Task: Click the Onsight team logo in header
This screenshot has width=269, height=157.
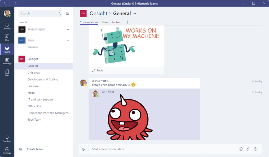Action: click(x=83, y=13)
